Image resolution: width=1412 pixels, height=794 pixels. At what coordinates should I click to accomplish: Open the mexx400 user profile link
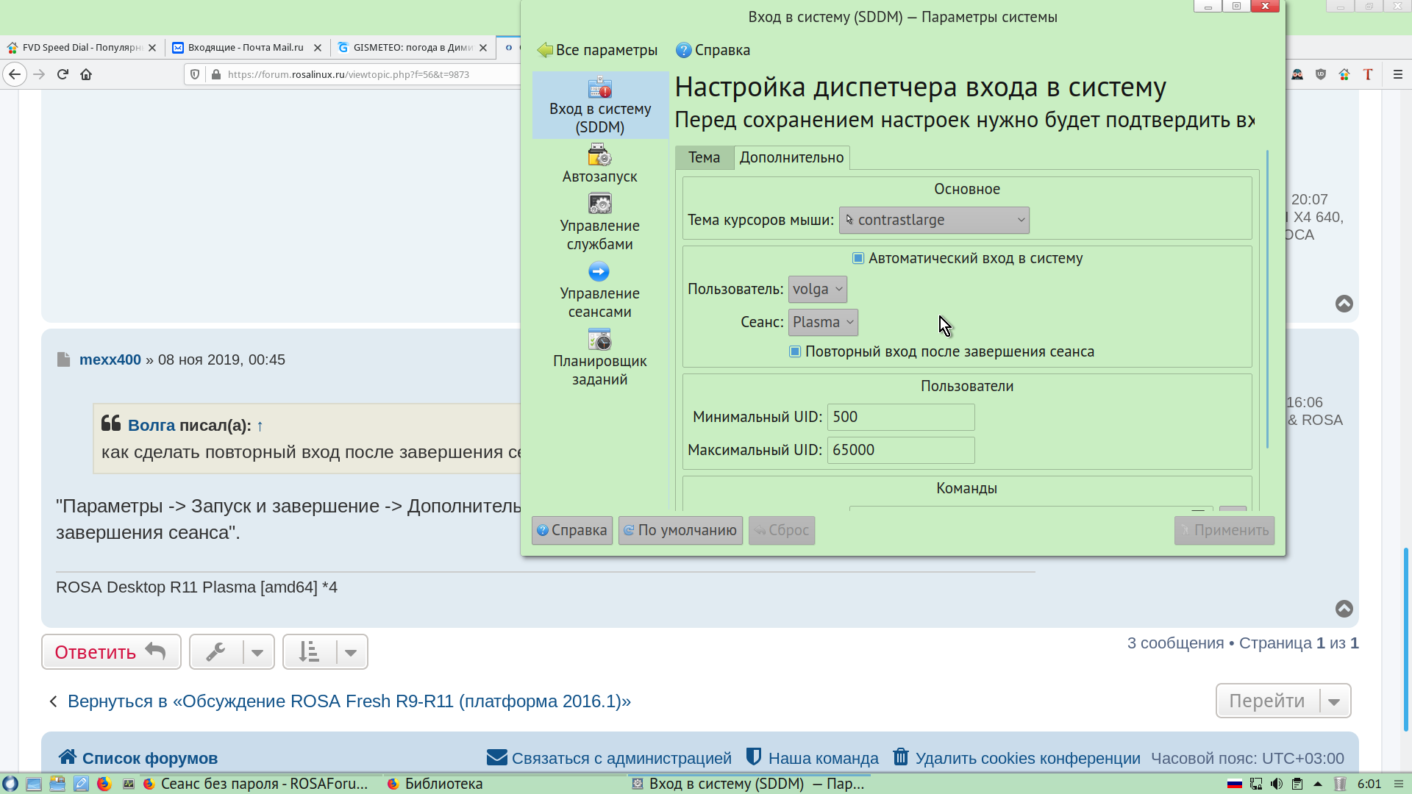pos(110,360)
